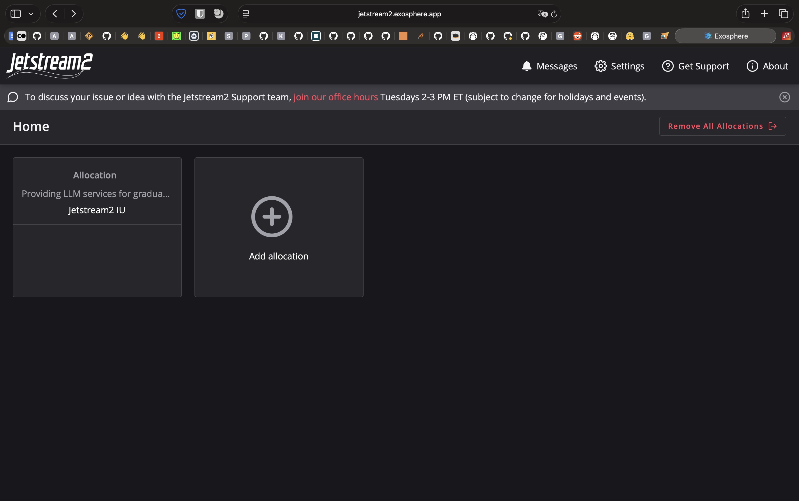The width and height of the screenshot is (799, 501).
Task: Switch to the Colab pinned tab
Action: (x=22, y=36)
